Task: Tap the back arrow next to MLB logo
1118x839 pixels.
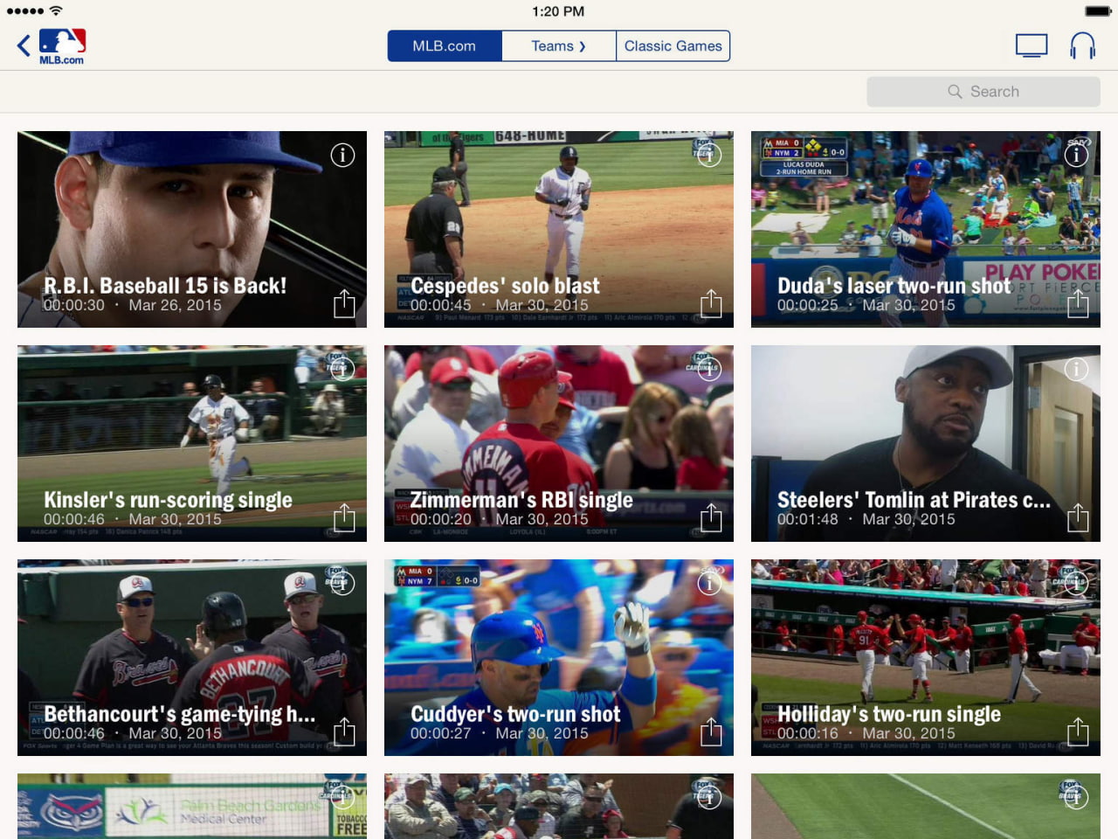Action: (22, 45)
